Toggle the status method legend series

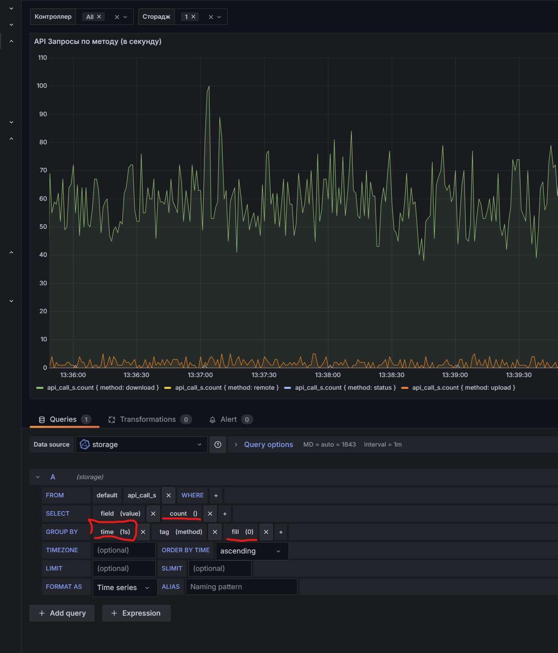point(345,388)
